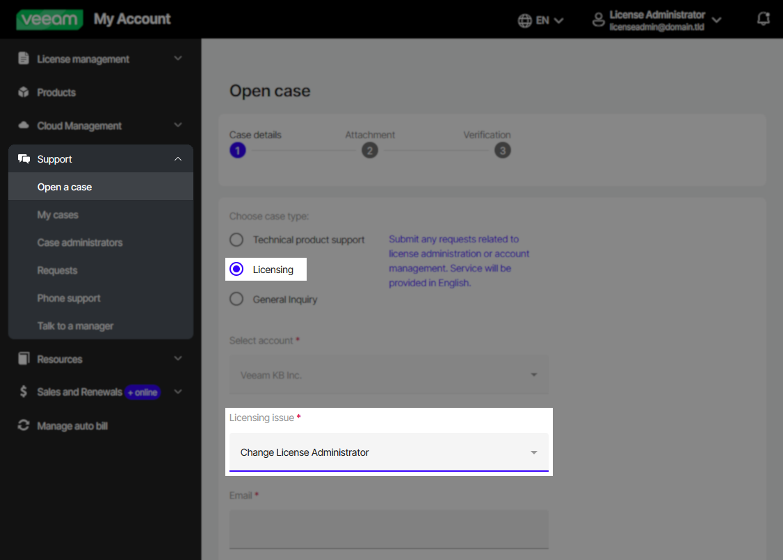
Task: Click the Email input field
Action: [x=389, y=529]
